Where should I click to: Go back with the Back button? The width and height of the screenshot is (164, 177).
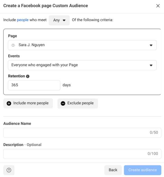[113, 170]
